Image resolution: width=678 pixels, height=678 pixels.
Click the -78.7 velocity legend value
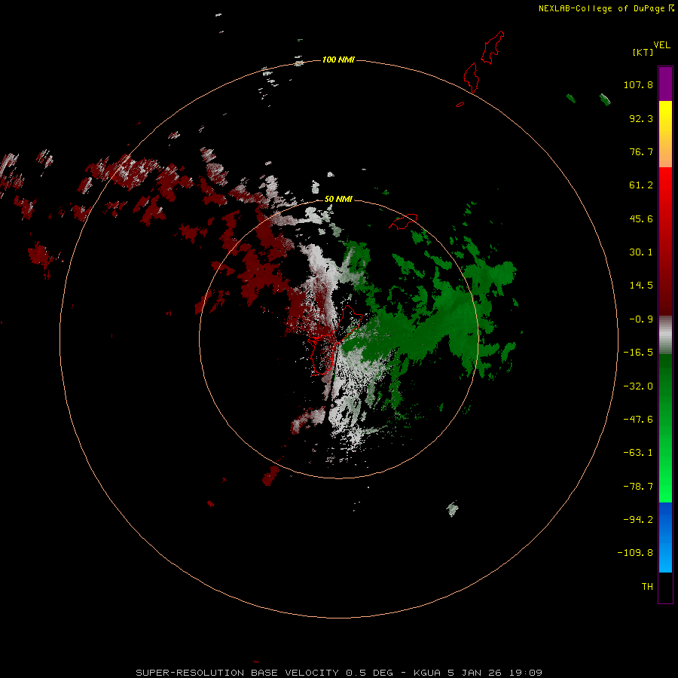638,487
